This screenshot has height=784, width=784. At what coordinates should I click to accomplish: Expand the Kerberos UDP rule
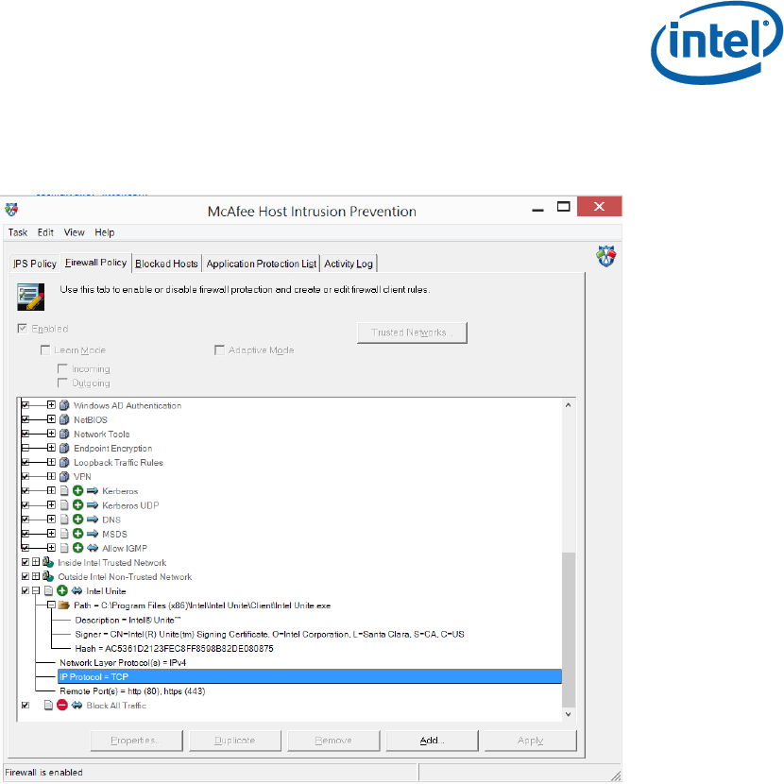click(51, 504)
